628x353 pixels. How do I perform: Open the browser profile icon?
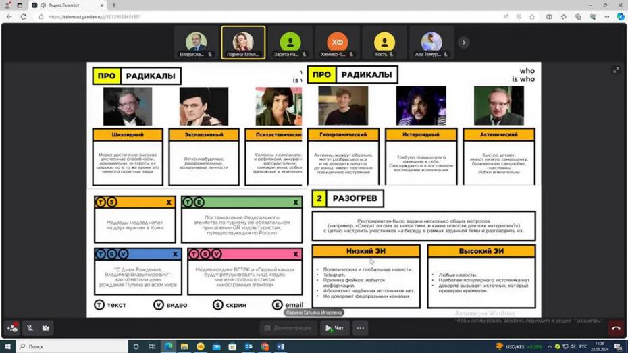[x=7, y=5]
